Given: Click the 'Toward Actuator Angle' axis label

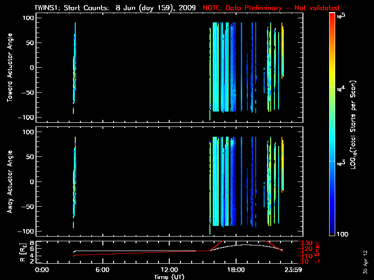Looking at the screenshot, I should pyautogui.click(x=9, y=68).
